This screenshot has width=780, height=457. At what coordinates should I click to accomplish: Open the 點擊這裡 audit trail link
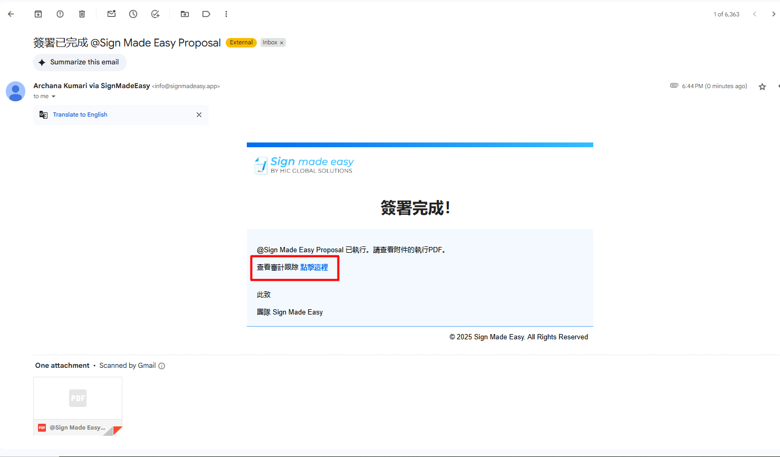(314, 268)
